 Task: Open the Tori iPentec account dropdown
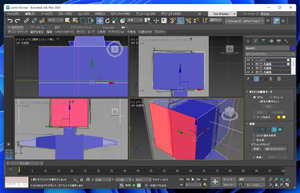[222, 14]
